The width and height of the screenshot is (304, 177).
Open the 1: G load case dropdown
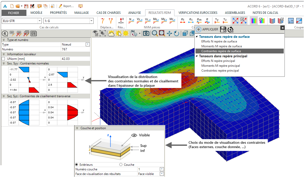(92, 21)
